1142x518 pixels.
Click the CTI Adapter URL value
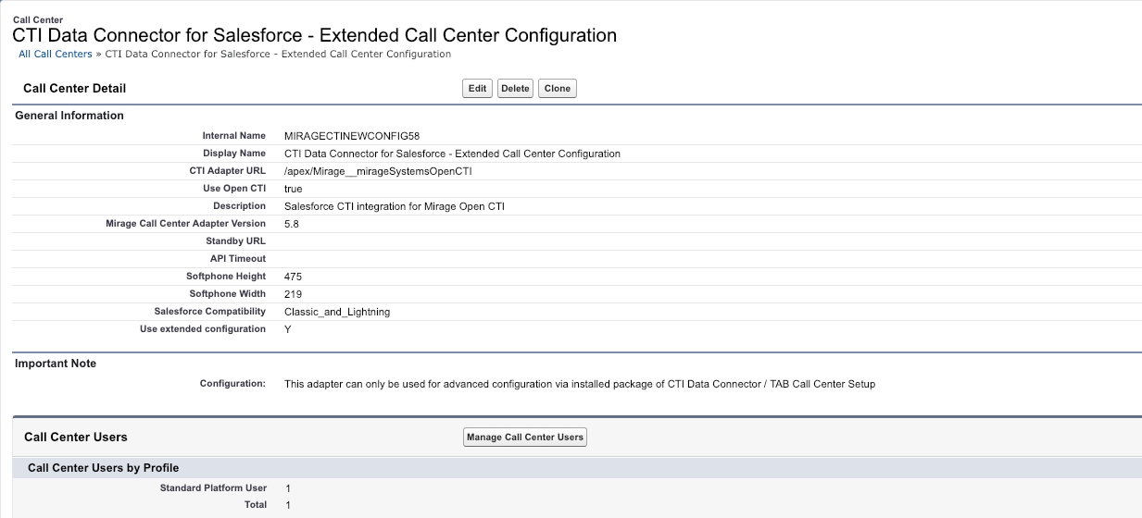(x=378, y=171)
